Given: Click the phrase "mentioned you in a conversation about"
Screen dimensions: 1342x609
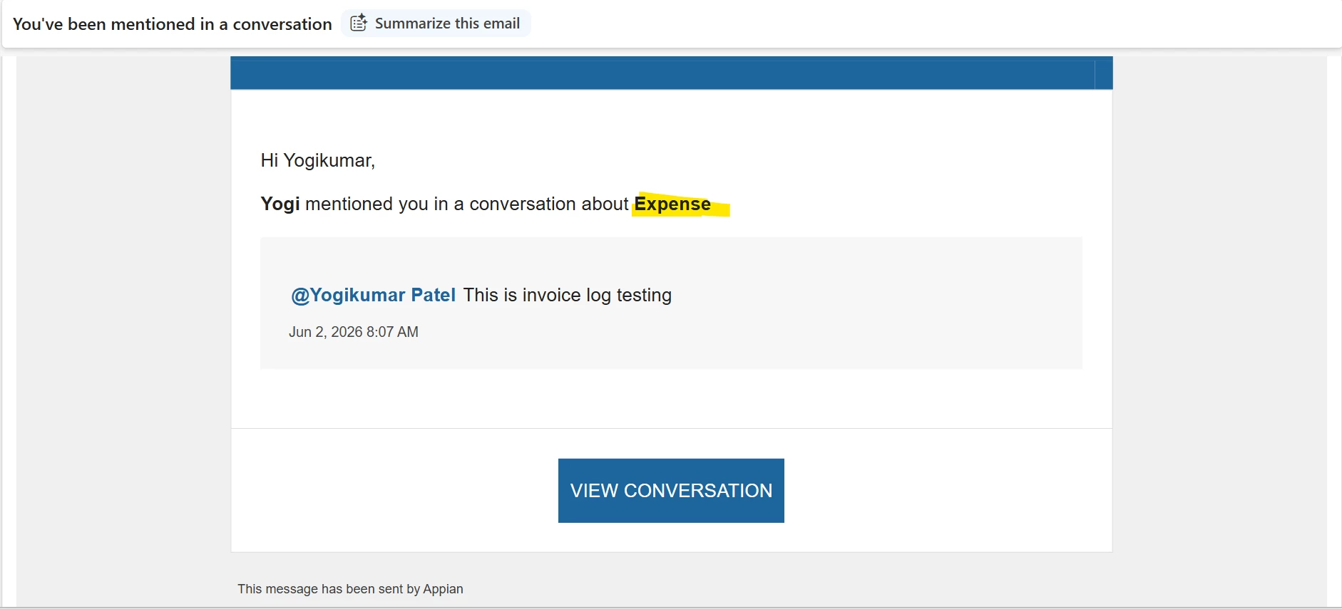Looking at the screenshot, I should pos(467,204).
